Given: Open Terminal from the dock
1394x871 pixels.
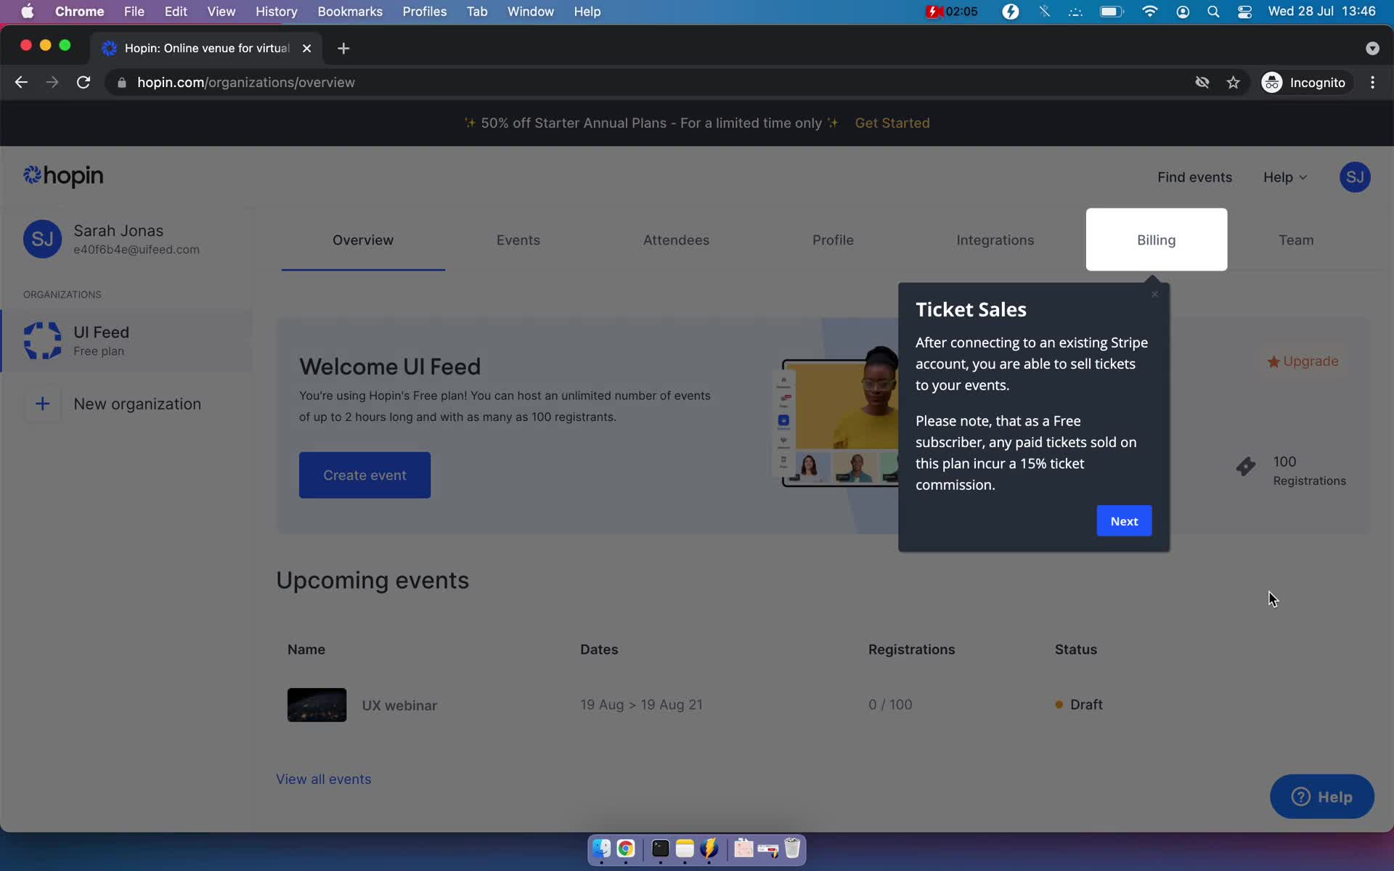Looking at the screenshot, I should click(660, 848).
